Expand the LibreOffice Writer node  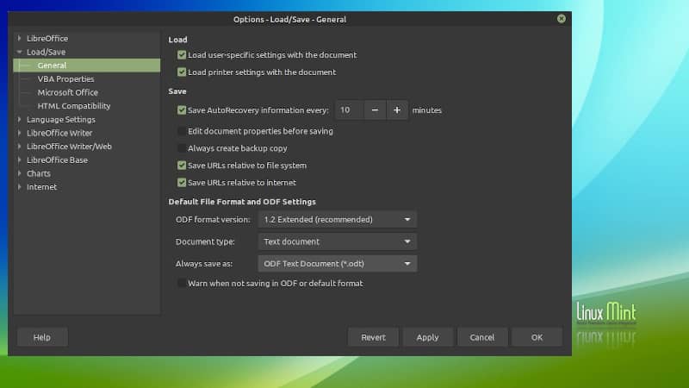tap(19, 133)
